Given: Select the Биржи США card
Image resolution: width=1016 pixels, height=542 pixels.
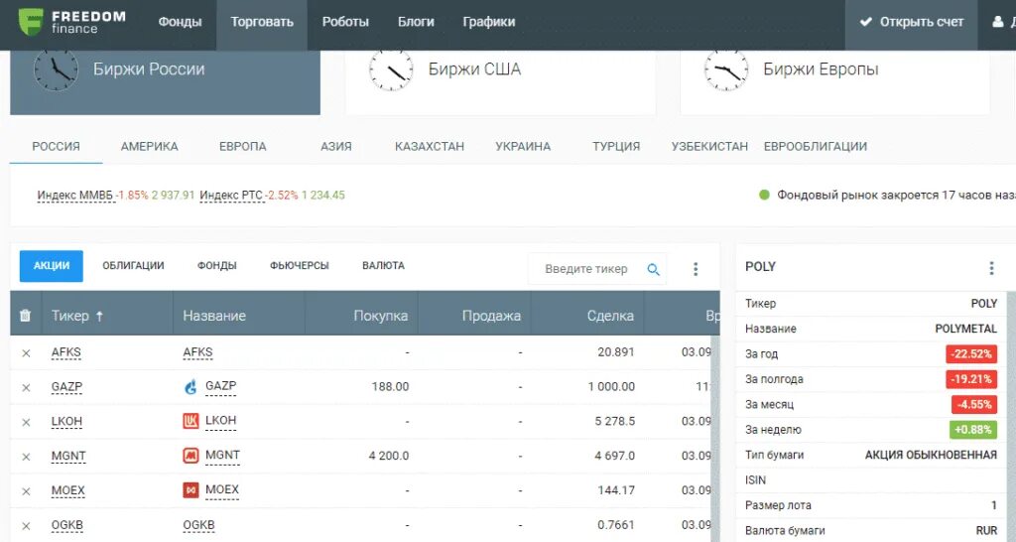Looking at the screenshot, I should tap(500, 82).
